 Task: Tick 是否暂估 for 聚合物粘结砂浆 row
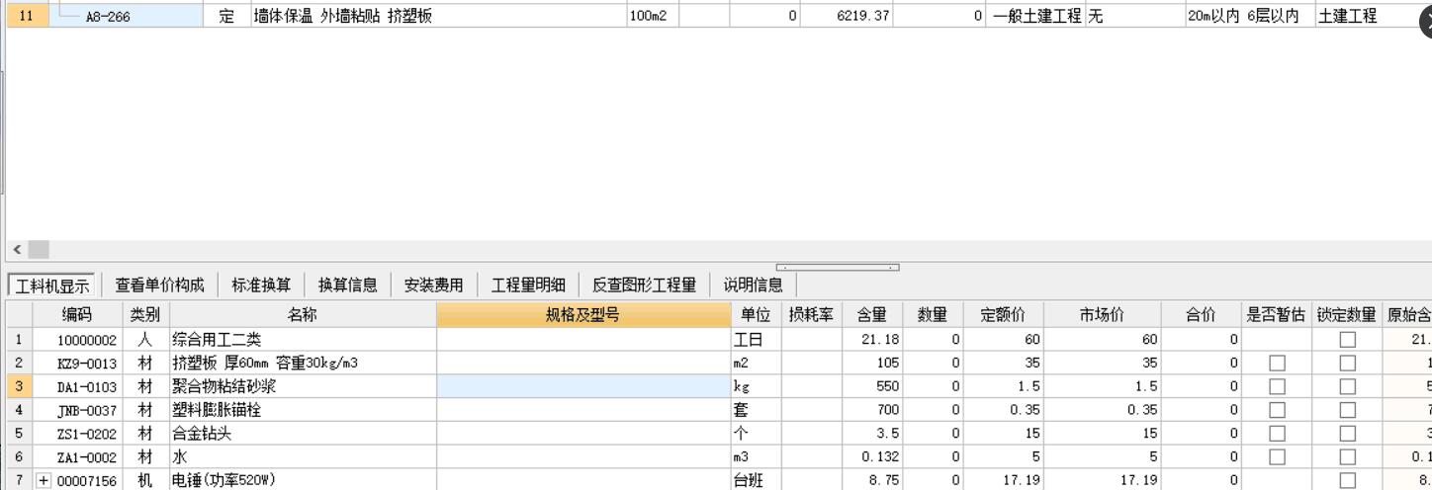click(x=1277, y=386)
